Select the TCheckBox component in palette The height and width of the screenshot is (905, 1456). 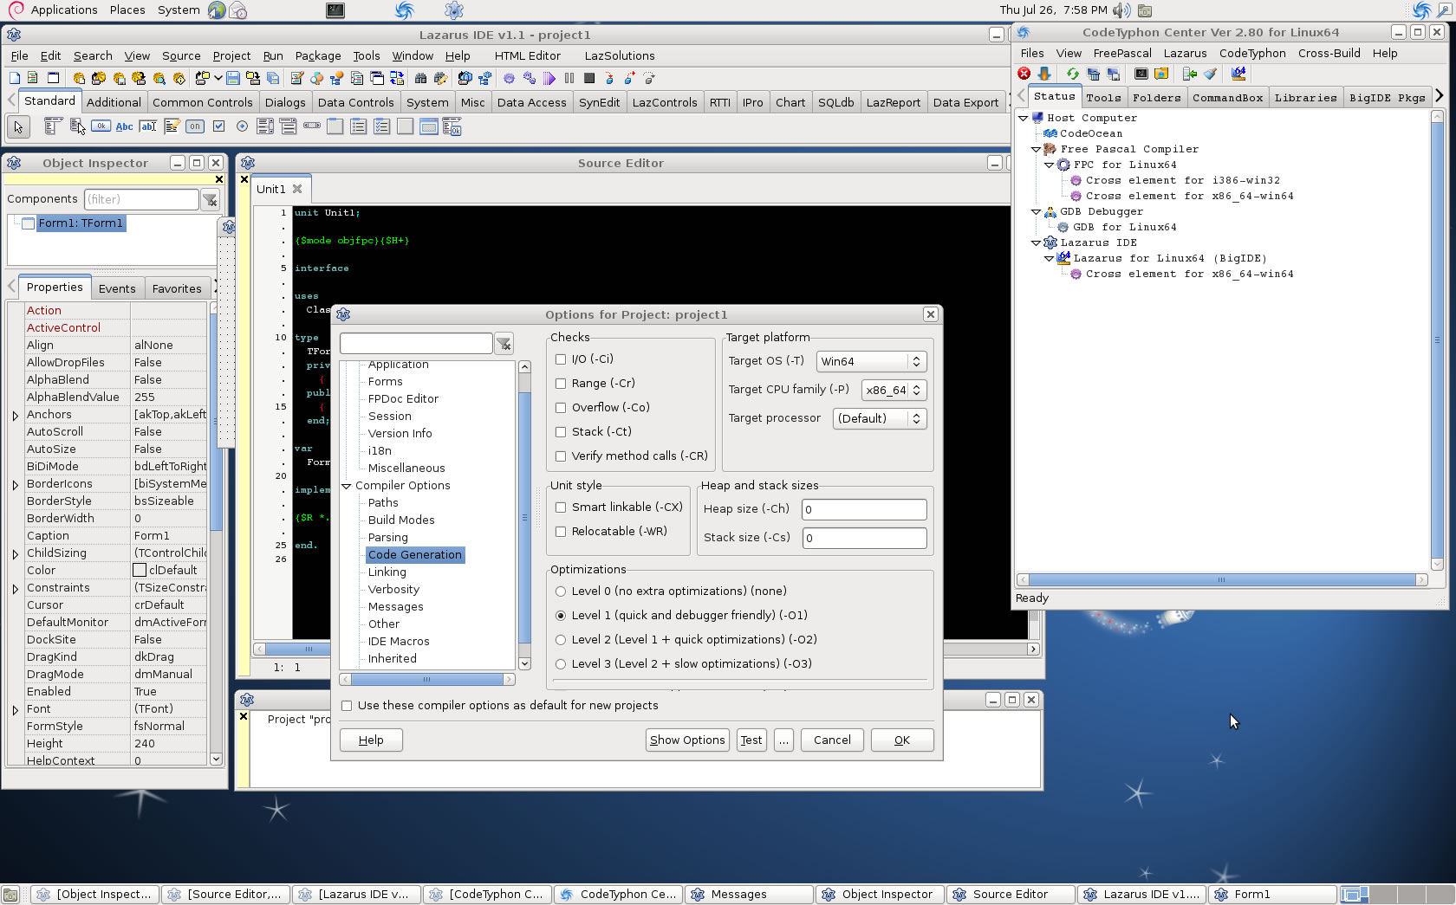(218, 126)
